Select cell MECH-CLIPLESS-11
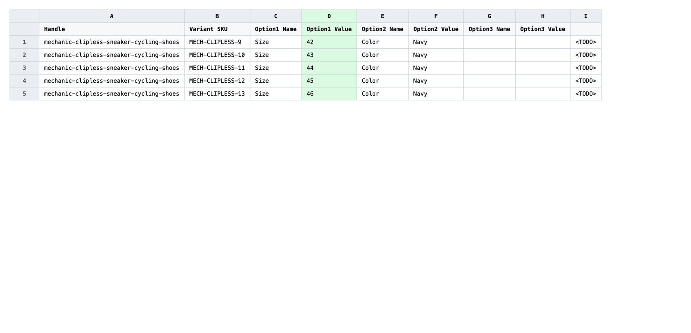Screen dimensions: 691x333 pos(217,68)
